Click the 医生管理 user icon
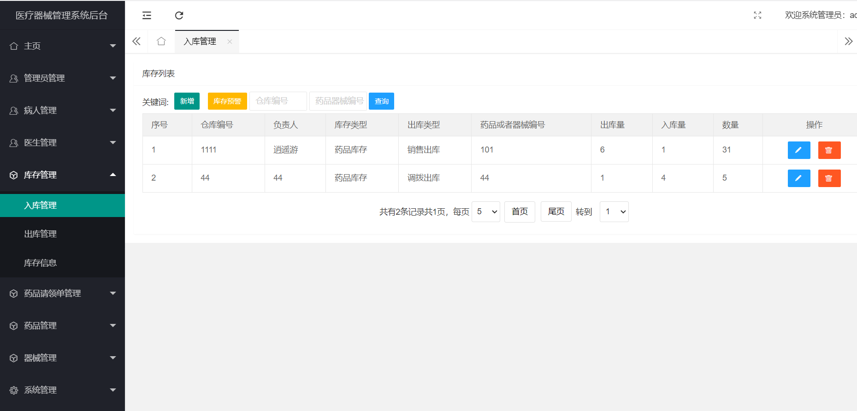 coord(14,143)
